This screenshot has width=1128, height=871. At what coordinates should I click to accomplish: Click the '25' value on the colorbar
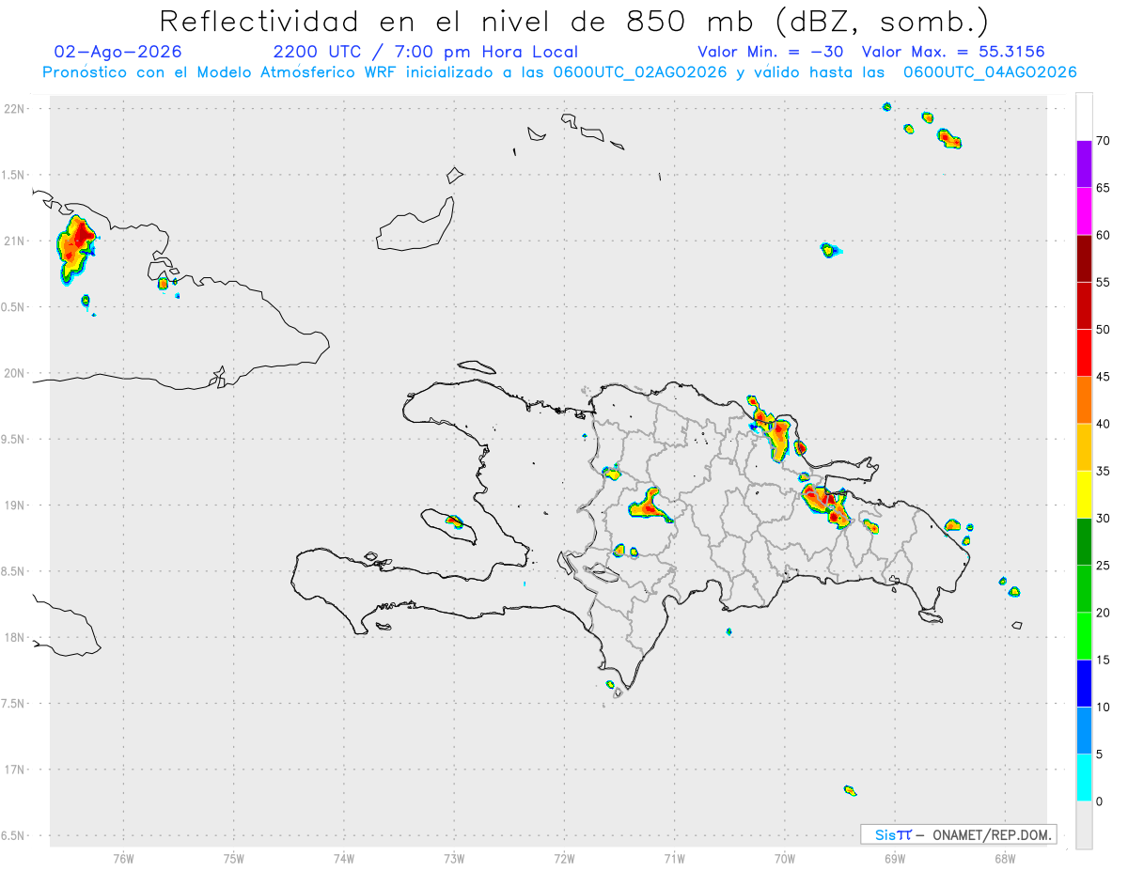(1103, 565)
